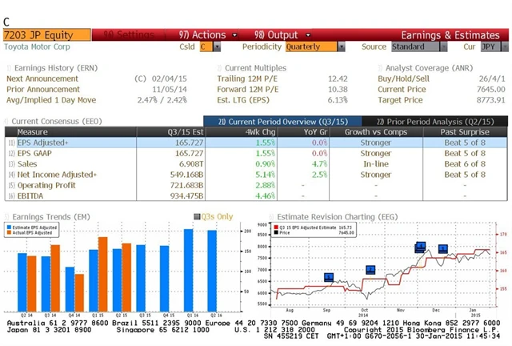The image size is (512, 346).
Task: Click red Q3 15 EPS Estimate legend swatch
Action: point(276,227)
